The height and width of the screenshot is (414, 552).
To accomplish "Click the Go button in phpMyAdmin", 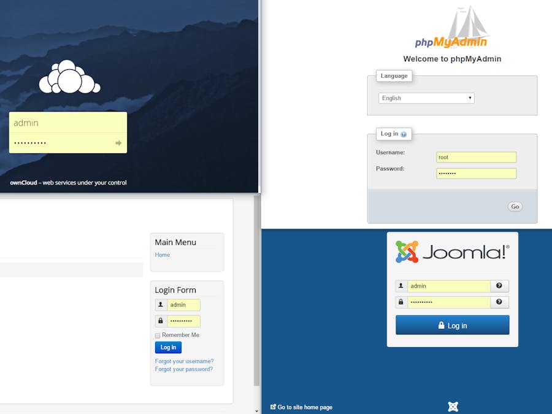I will point(515,206).
